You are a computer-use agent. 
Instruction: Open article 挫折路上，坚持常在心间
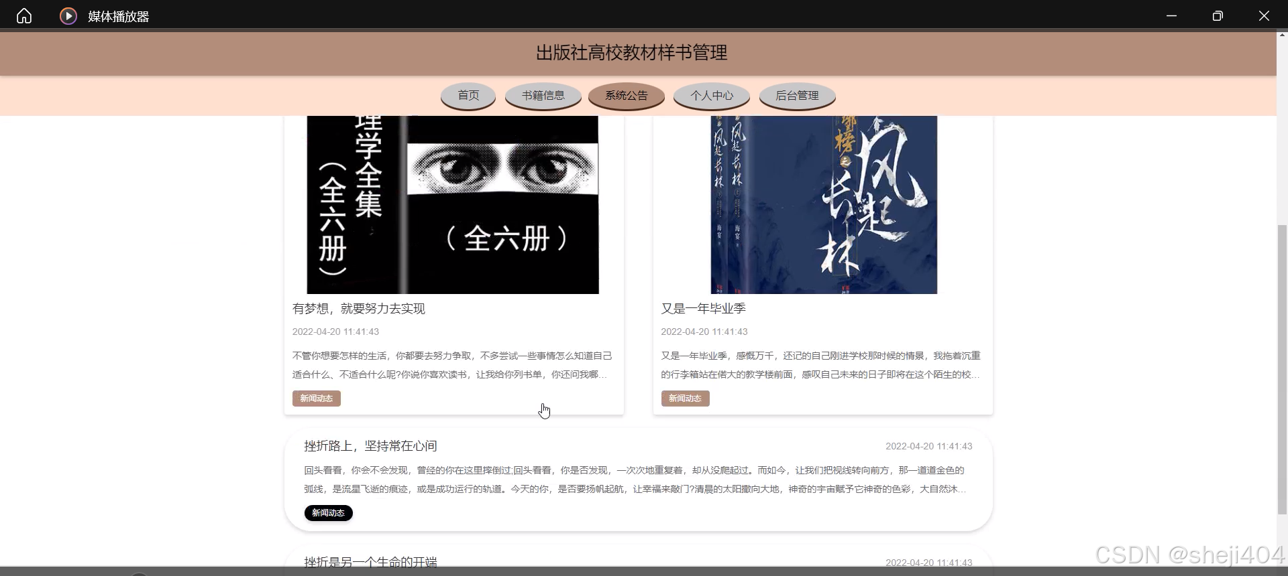pyautogui.click(x=370, y=446)
